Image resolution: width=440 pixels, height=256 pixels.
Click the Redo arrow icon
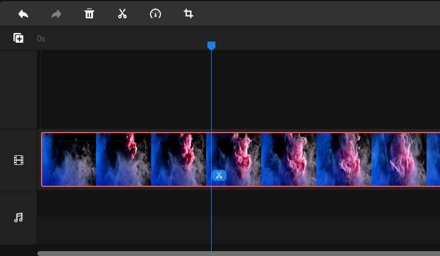click(x=56, y=13)
